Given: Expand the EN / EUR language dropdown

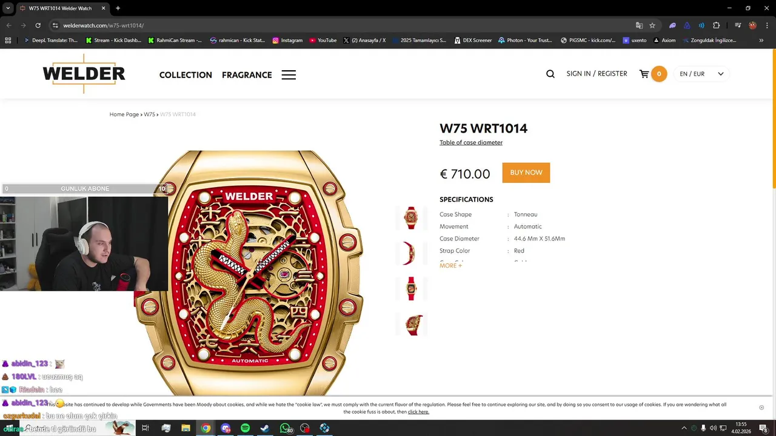Looking at the screenshot, I should pyautogui.click(x=701, y=74).
